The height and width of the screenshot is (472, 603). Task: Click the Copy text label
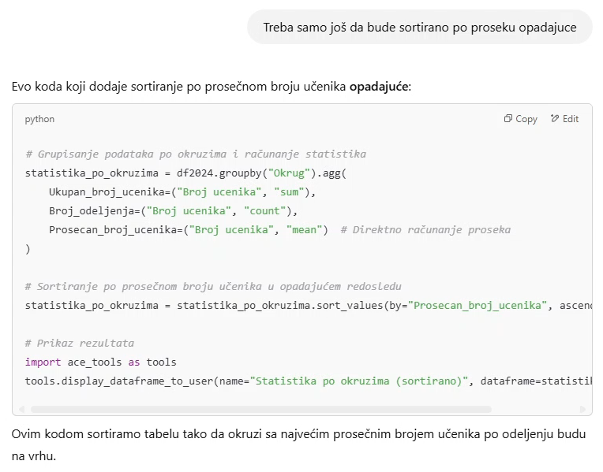click(x=526, y=119)
